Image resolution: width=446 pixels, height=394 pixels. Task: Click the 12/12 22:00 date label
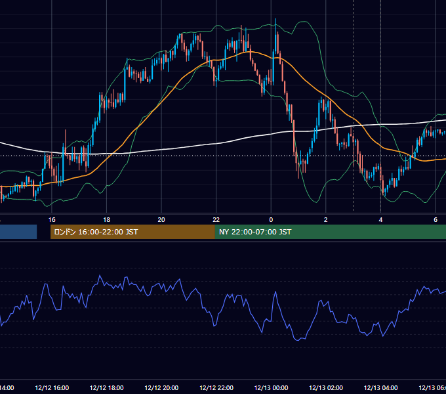coord(216,387)
